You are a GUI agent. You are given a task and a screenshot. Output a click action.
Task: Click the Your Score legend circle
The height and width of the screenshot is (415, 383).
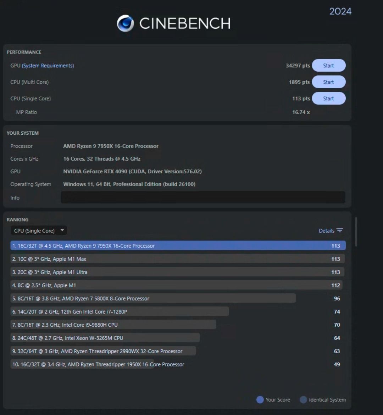(260, 400)
